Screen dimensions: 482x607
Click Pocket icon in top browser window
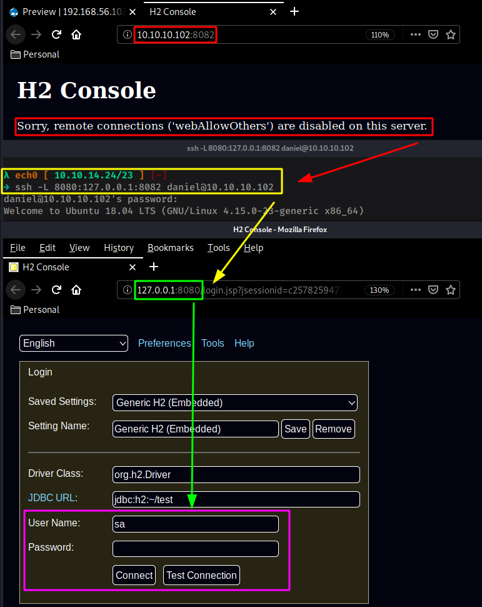coord(433,34)
